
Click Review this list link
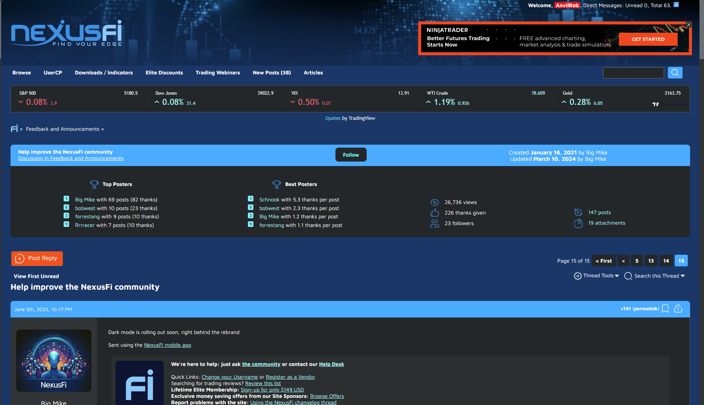263,383
